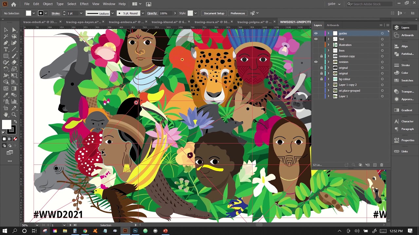The image size is (419, 235).
Task: Unlock the bg-colour layer
Action: pyautogui.click(x=321, y=79)
